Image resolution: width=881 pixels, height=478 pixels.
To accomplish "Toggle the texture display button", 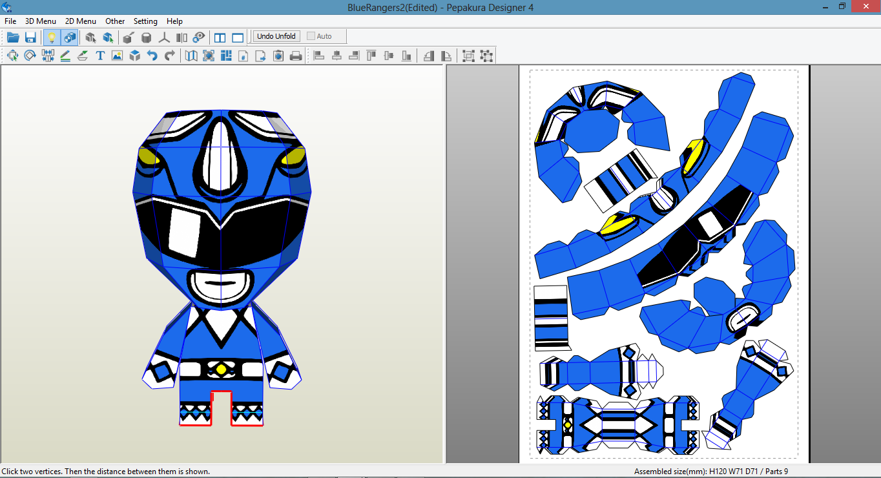I will [69, 37].
